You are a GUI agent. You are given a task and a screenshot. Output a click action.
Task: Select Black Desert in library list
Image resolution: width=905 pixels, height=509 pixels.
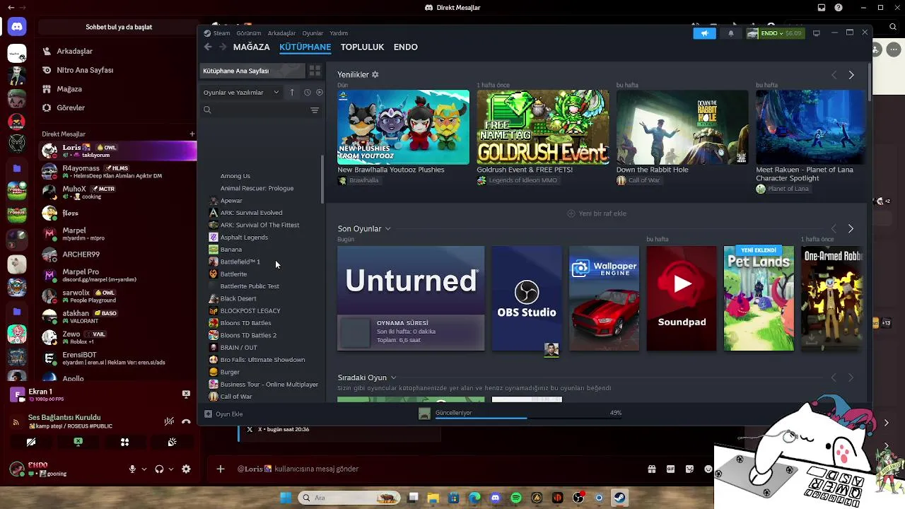click(x=238, y=298)
